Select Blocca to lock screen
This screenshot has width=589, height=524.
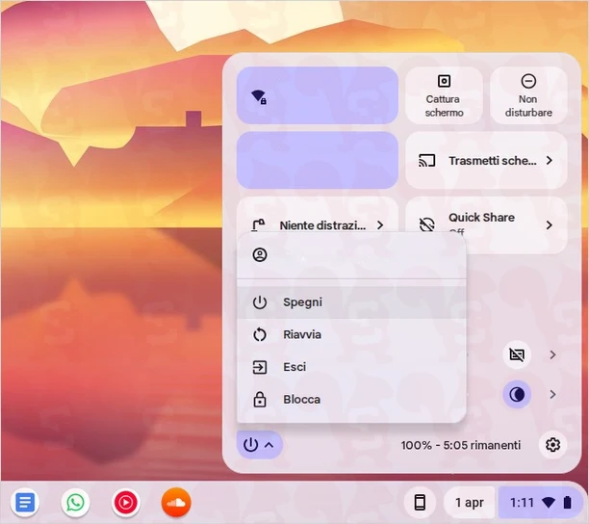(351, 399)
